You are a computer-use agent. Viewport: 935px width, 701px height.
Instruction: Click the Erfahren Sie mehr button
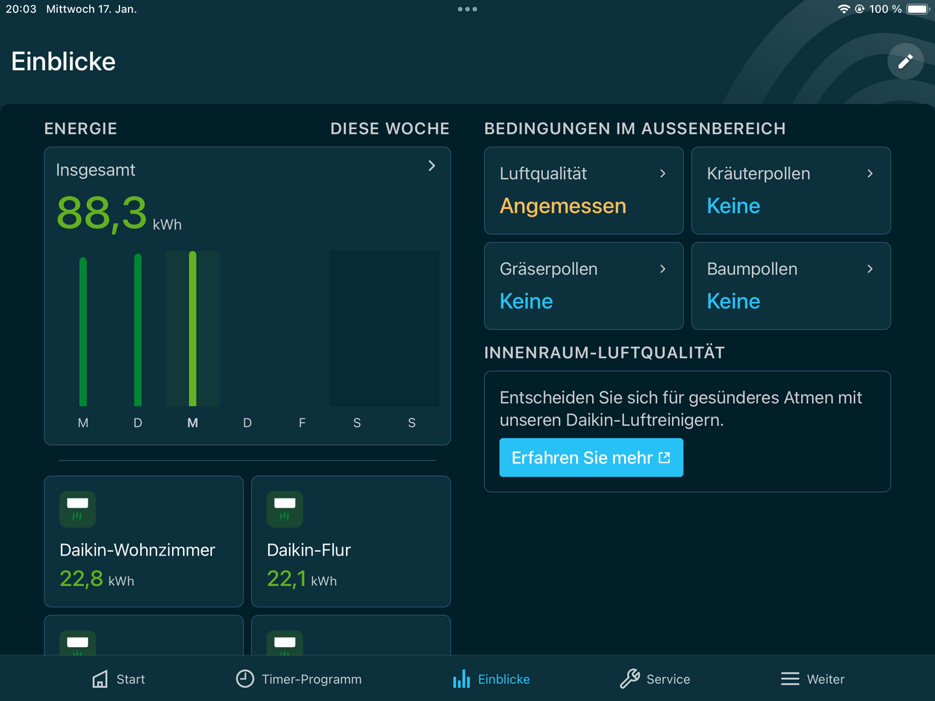coord(591,458)
